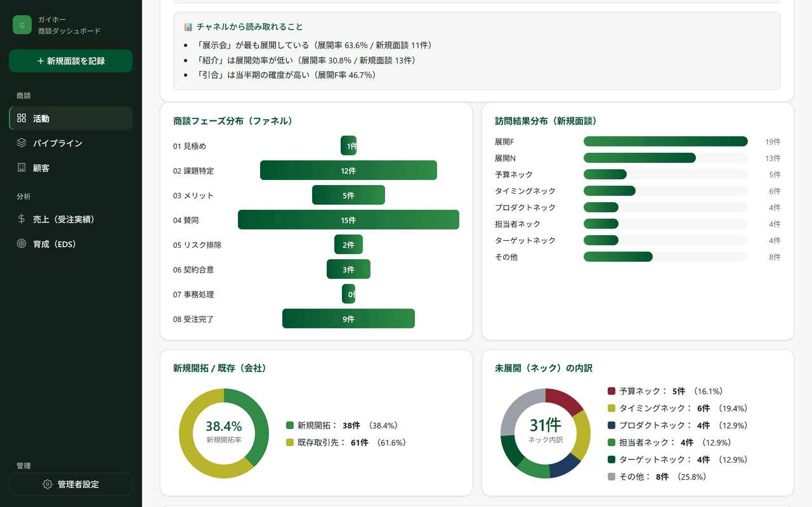The width and height of the screenshot is (812, 507).
Task: Click the その他 bar in 訪問結果分布
Action: (618, 257)
